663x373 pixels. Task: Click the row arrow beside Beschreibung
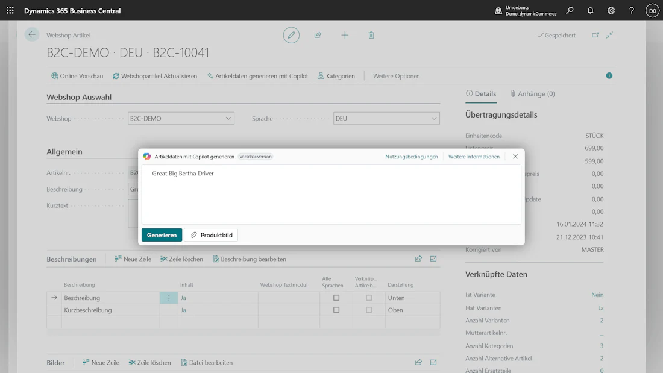[54, 298]
